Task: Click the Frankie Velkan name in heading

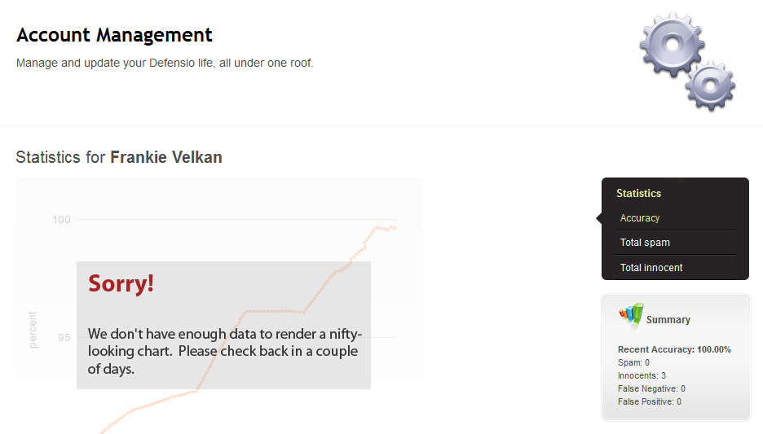Action: 166,157
